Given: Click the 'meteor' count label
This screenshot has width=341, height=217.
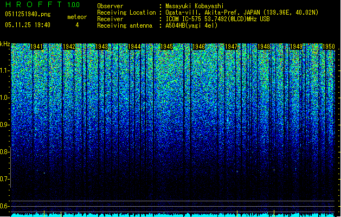Looking at the screenshot, I should [x=77, y=17].
